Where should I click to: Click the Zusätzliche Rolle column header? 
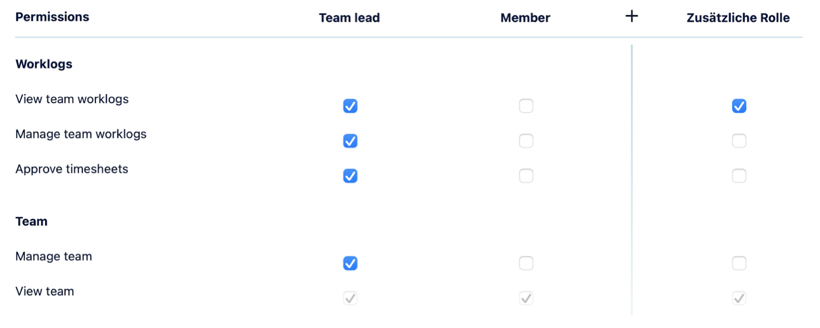click(x=738, y=18)
